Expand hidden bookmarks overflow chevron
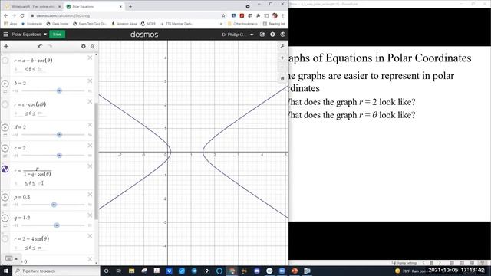 (x=221, y=24)
